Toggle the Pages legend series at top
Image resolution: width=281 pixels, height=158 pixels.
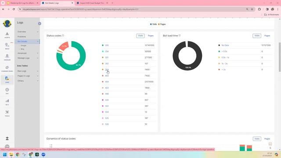[x=162, y=24]
